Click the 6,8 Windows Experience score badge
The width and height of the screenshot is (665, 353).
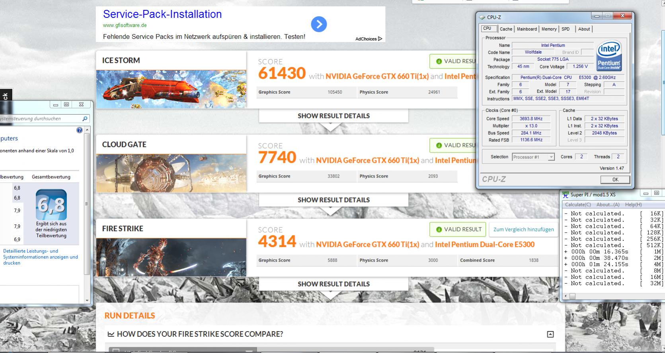51,204
